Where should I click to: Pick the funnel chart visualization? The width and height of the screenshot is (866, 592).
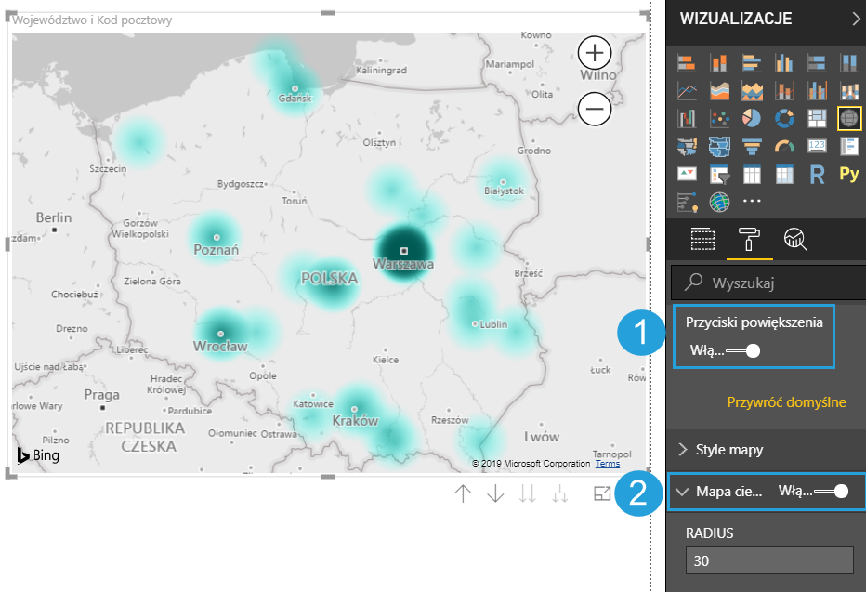[752, 146]
